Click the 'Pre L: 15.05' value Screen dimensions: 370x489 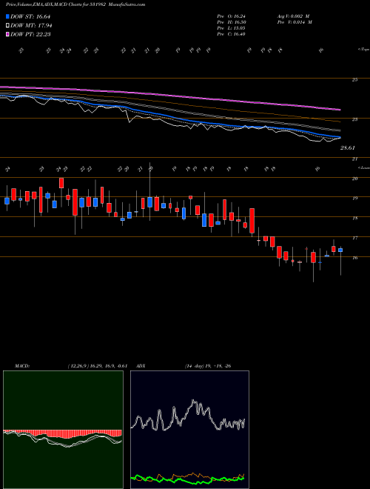tap(231, 28)
